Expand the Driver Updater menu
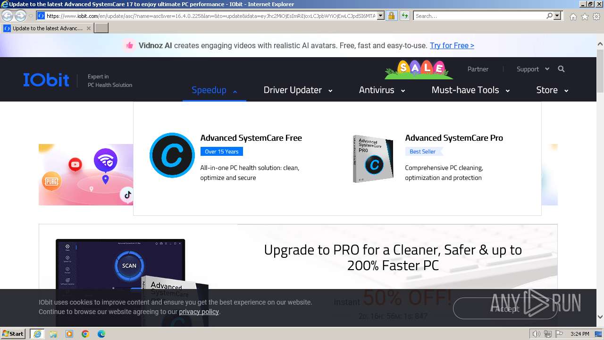This screenshot has height=340, width=604. (x=298, y=90)
